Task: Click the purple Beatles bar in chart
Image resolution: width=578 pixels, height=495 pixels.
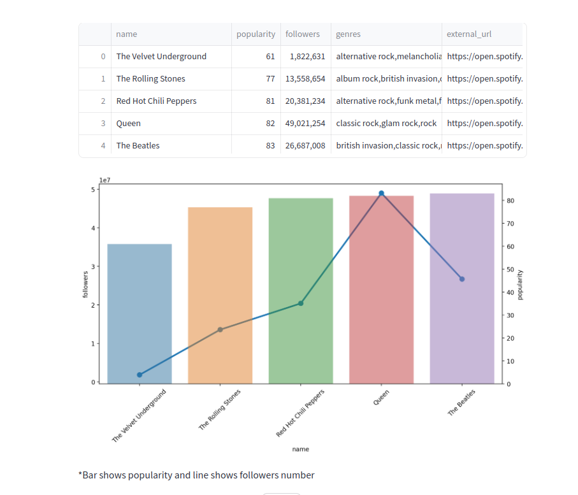Action: [x=462, y=331]
